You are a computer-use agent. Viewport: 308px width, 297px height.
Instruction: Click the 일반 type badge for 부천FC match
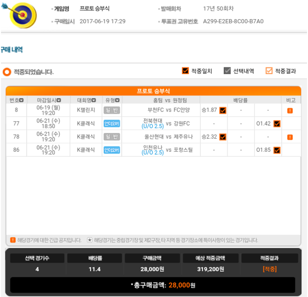(112, 110)
